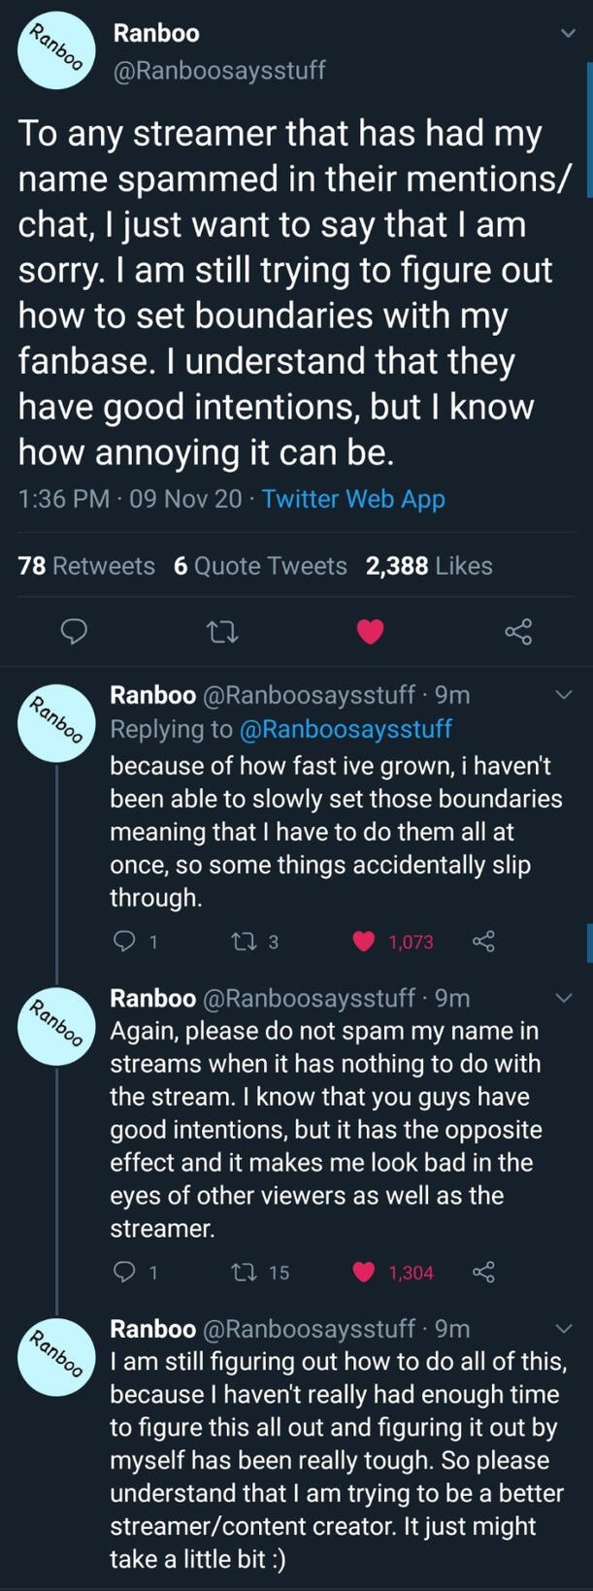Screen dimensions: 593x1591
Task: View the 78 Retweets list
Action: click(86, 566)
